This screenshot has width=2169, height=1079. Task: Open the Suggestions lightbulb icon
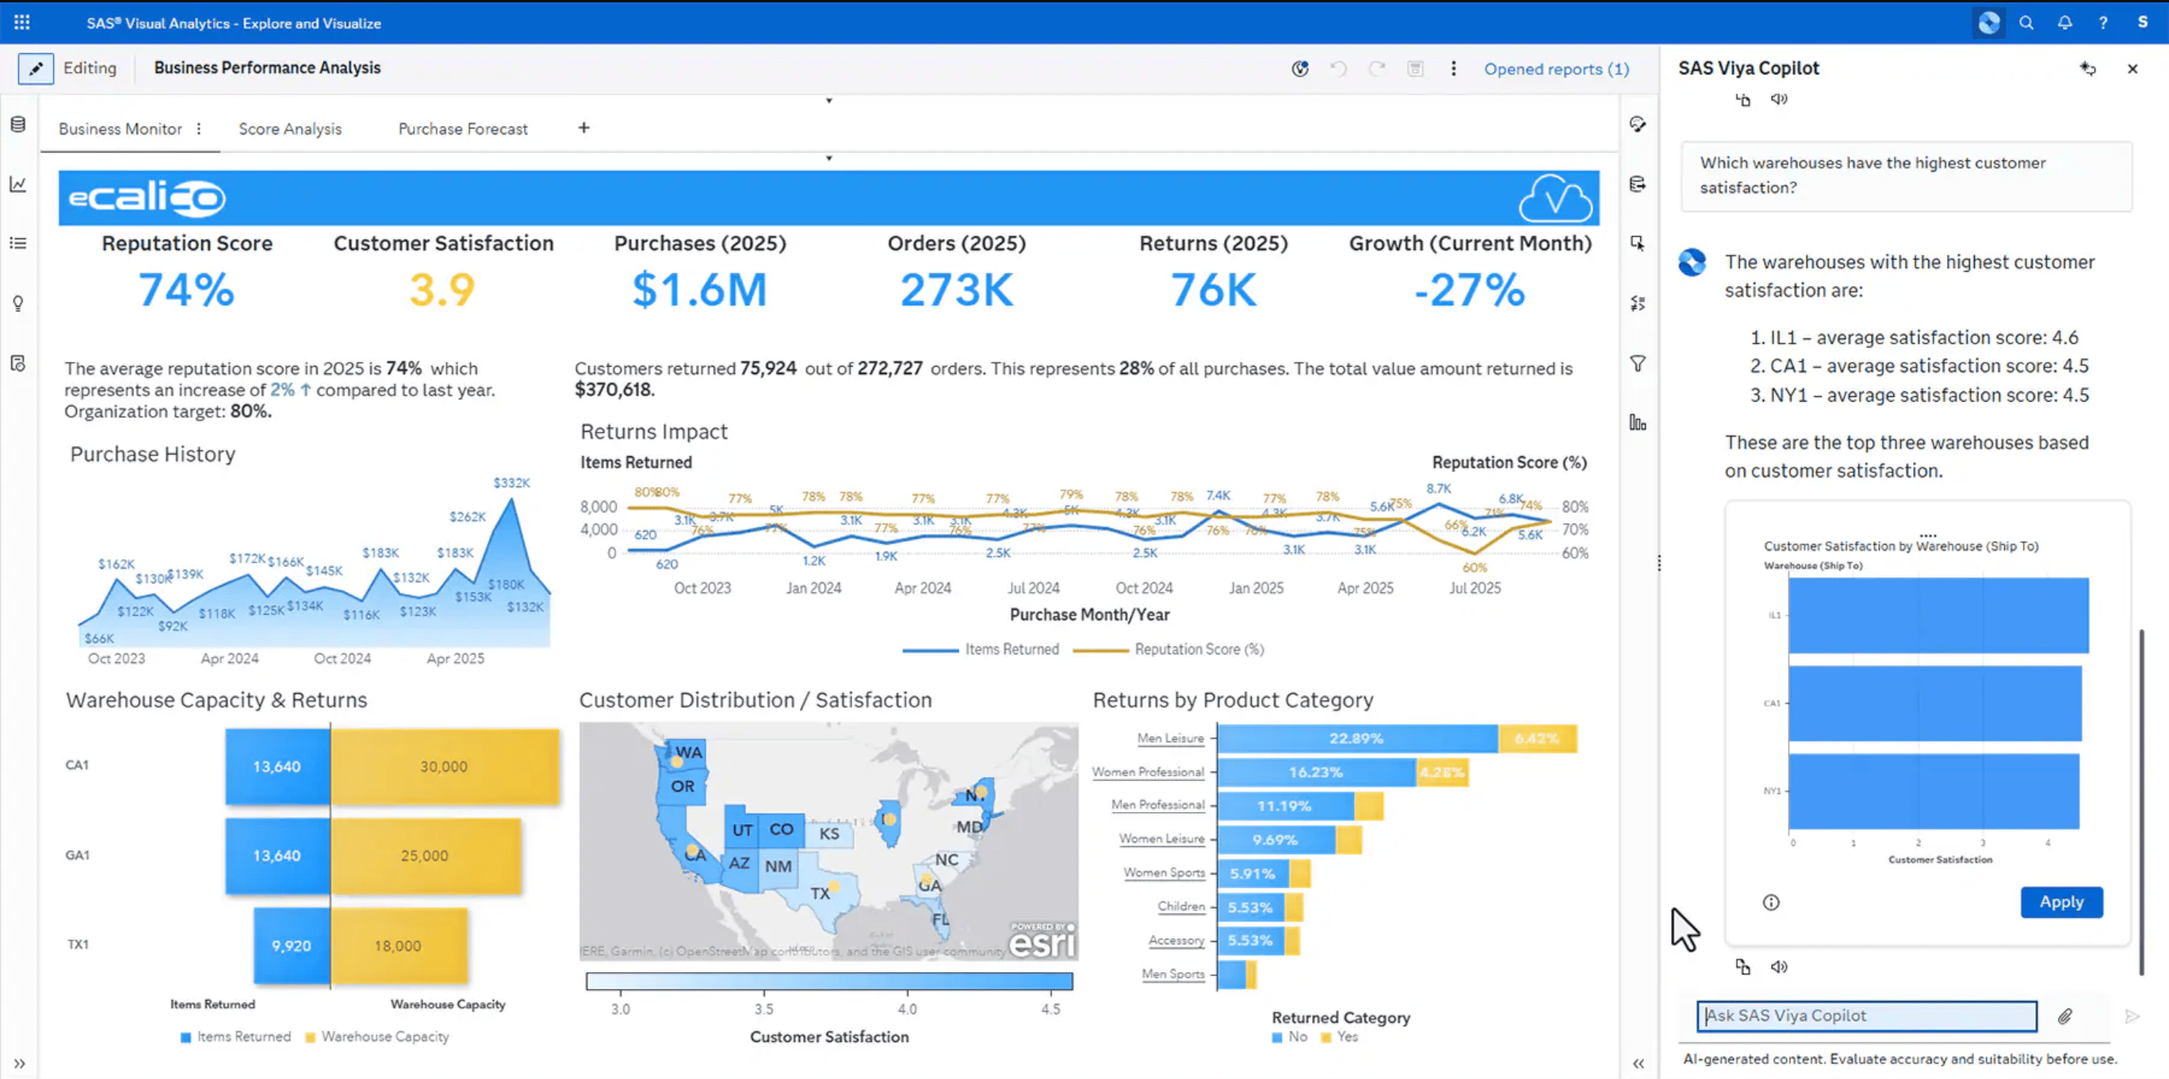click(17, 303)
